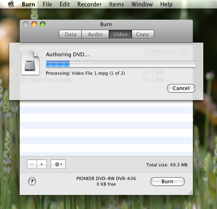The height and width of the screenshot is (209, 217).
Task: Switch to the Copy tab
Action: (x=143, y=34)
